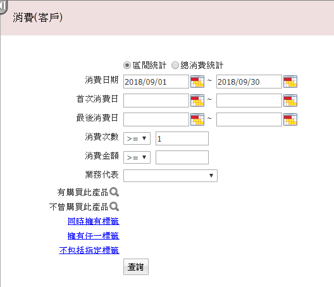Expand the 消費次數 operator dropdown
Image resolution: width=334 pixels, height=287 pixels.
click(x=137, y=138)
